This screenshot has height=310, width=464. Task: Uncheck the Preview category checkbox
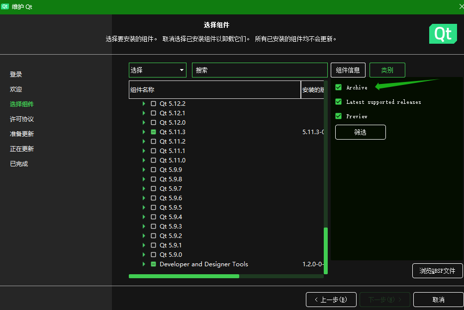[x=339, y=116]
